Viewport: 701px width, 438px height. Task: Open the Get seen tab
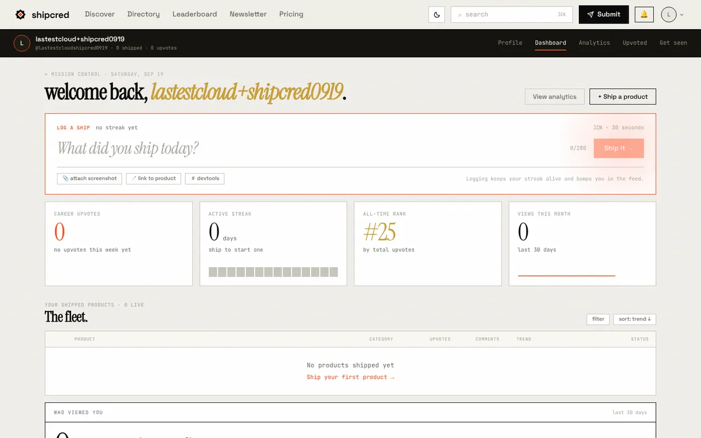point(673,43)
